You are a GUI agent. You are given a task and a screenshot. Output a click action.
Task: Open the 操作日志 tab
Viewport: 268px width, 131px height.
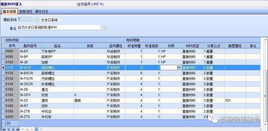coord(42,11)
